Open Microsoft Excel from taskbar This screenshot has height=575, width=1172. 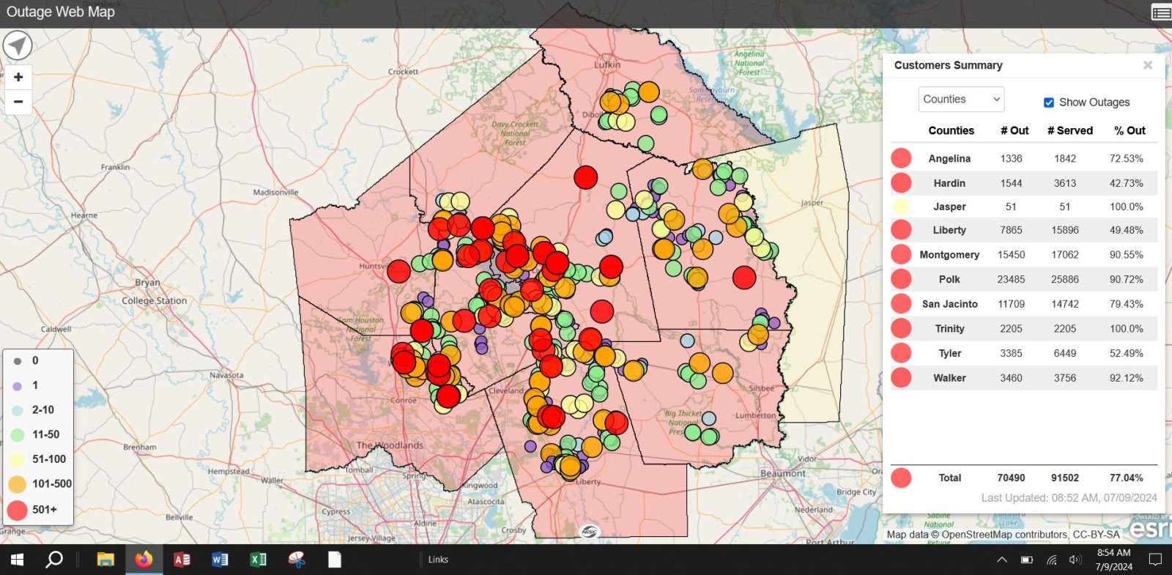[x=258, y=560]
